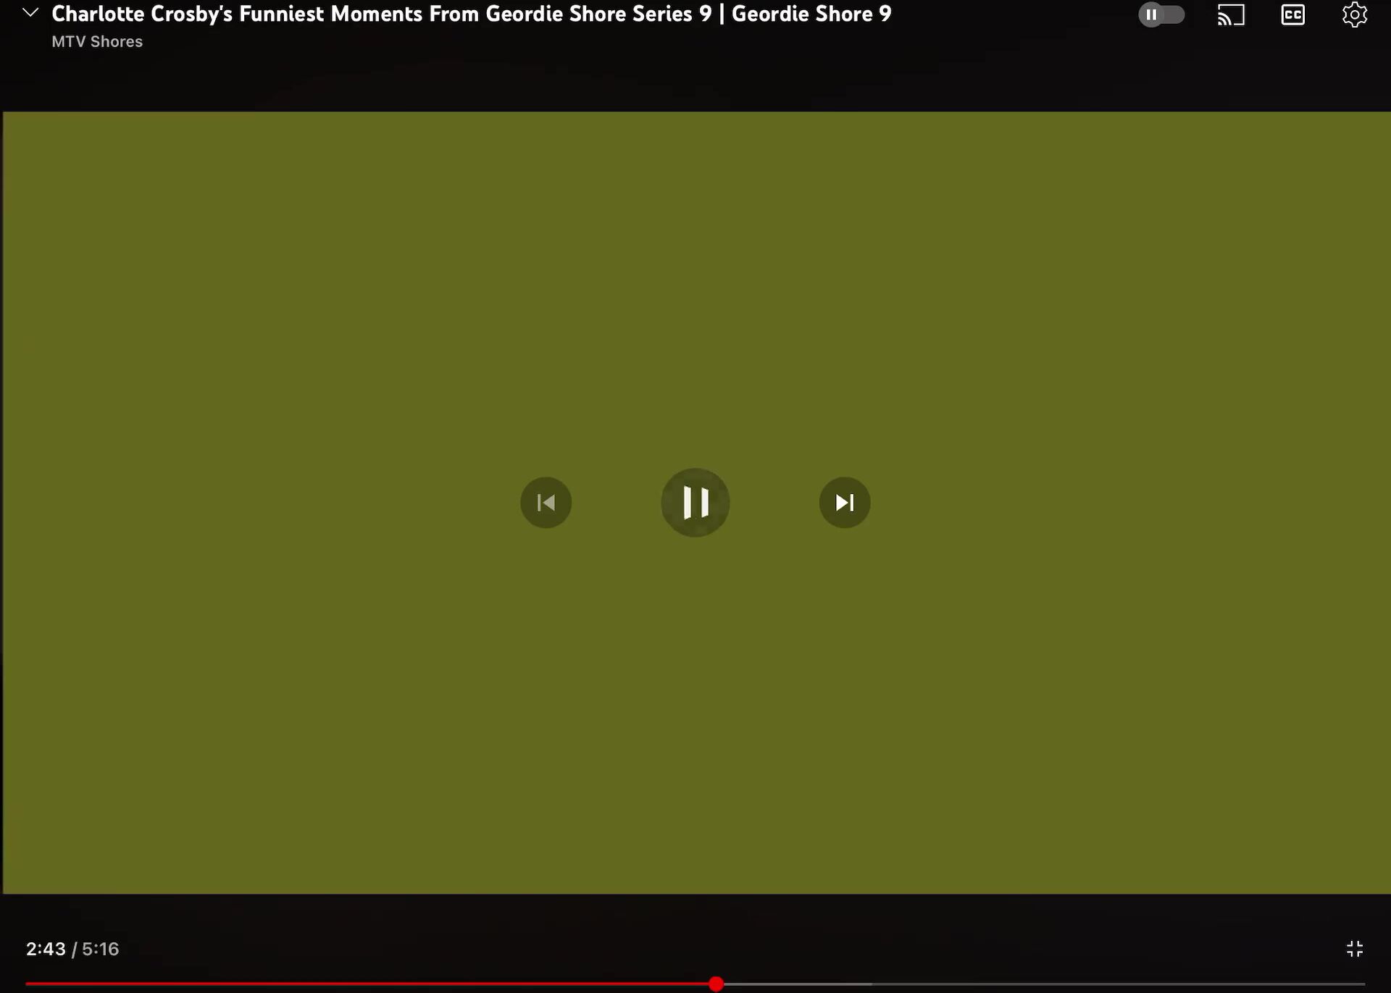
Task: Collapse the player with the top-left chevron
Action: pos(30,13)
